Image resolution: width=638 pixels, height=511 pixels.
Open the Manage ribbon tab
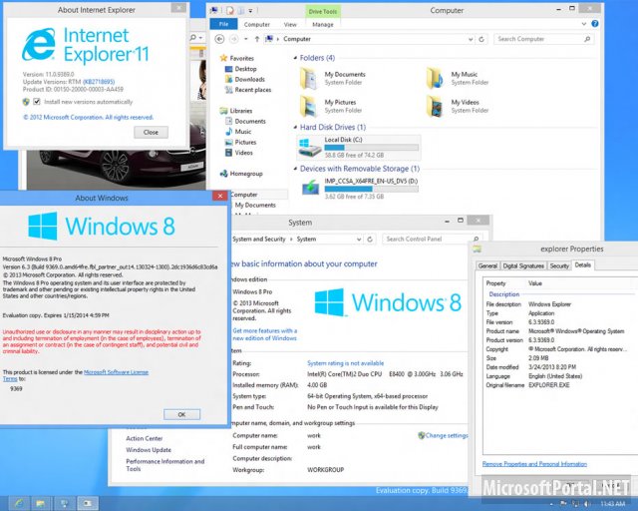pyautogui.click(x=323, y=24)
